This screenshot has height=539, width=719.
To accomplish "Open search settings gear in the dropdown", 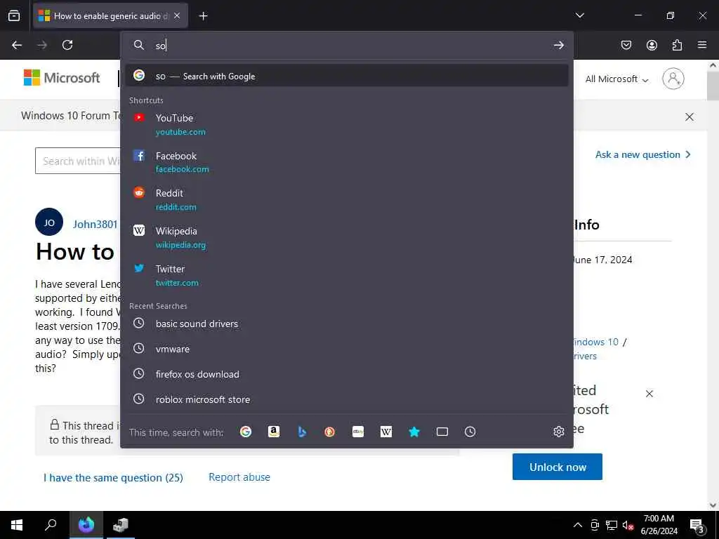I will [558, 432].
